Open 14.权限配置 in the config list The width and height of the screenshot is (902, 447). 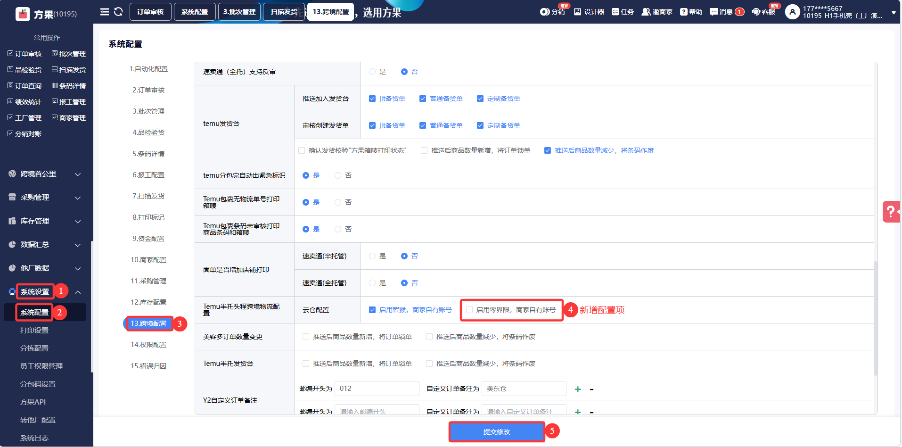[148, 345]
